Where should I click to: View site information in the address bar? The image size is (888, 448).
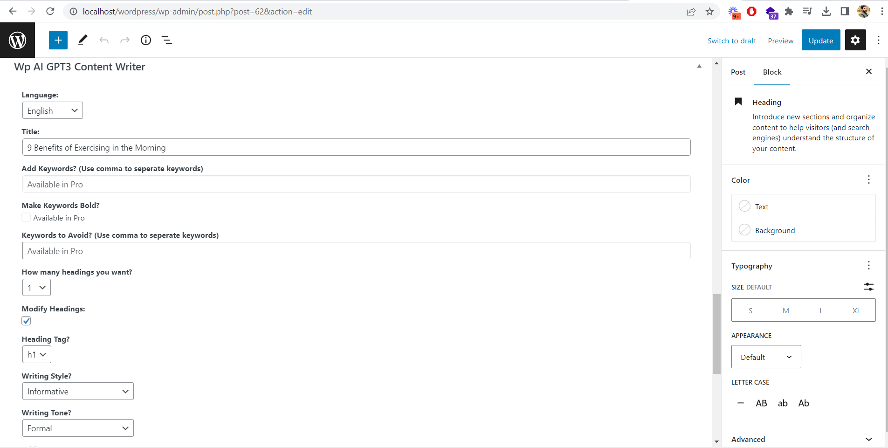[x=73, y=12]
